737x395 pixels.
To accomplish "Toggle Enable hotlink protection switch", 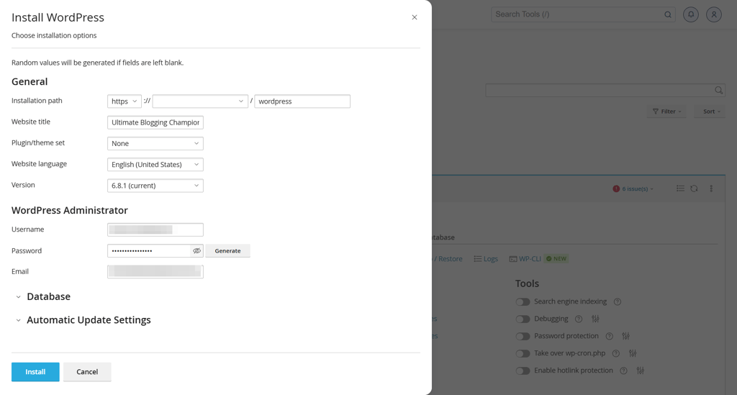I will [523, 371].
